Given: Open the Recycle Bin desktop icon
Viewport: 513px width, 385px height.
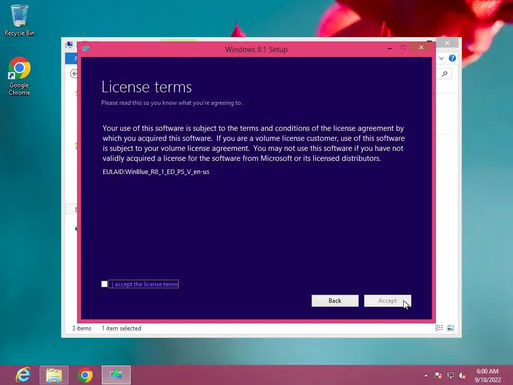Looking at the screenshot, I should 20,20.
